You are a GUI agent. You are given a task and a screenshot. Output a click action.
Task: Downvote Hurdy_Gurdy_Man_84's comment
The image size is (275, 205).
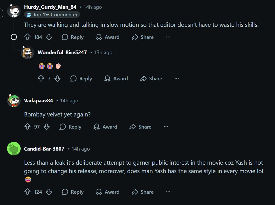coord(49,37)
